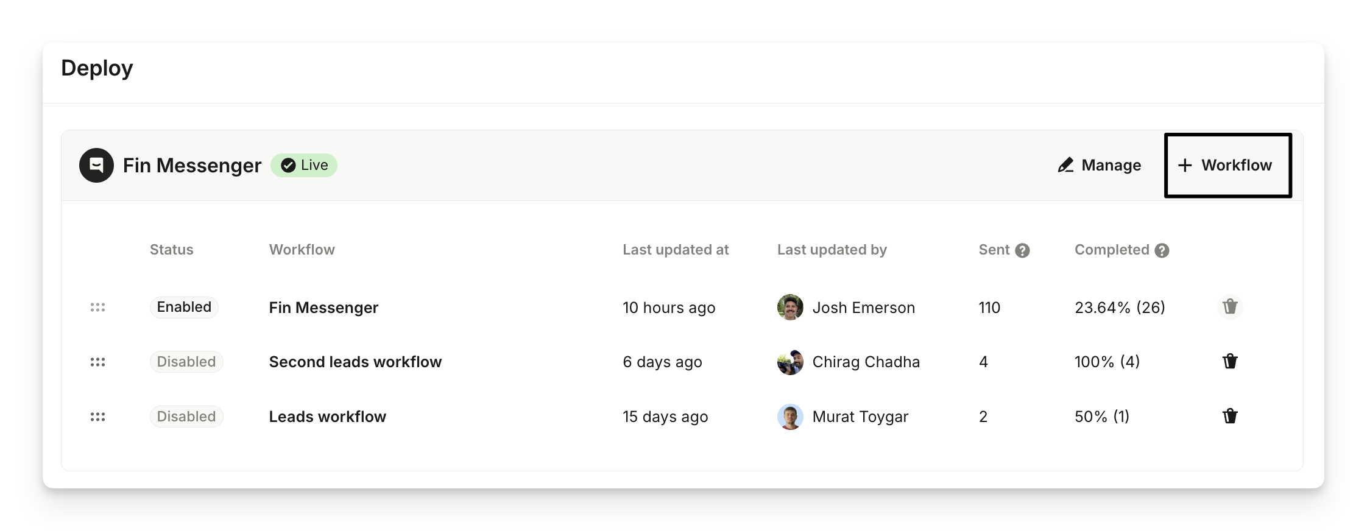Grab the drag handle for Fin Messenger row
This screenshot has height=531, width=1367.
pos(97,308)
